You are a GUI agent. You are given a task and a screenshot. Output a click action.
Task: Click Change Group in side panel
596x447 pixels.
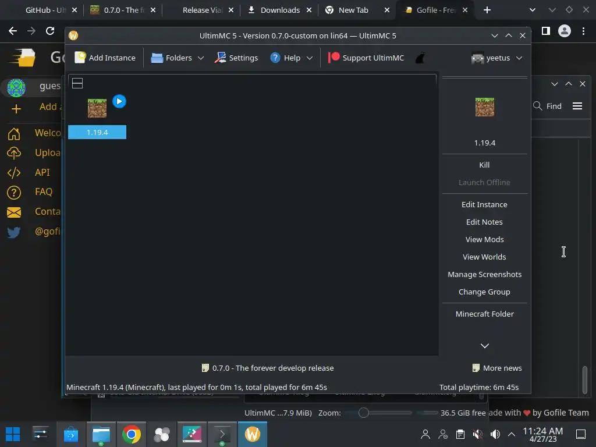(484, 292)
